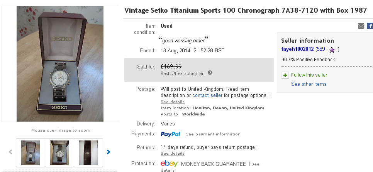Click Follow this seller

point(309,75)
